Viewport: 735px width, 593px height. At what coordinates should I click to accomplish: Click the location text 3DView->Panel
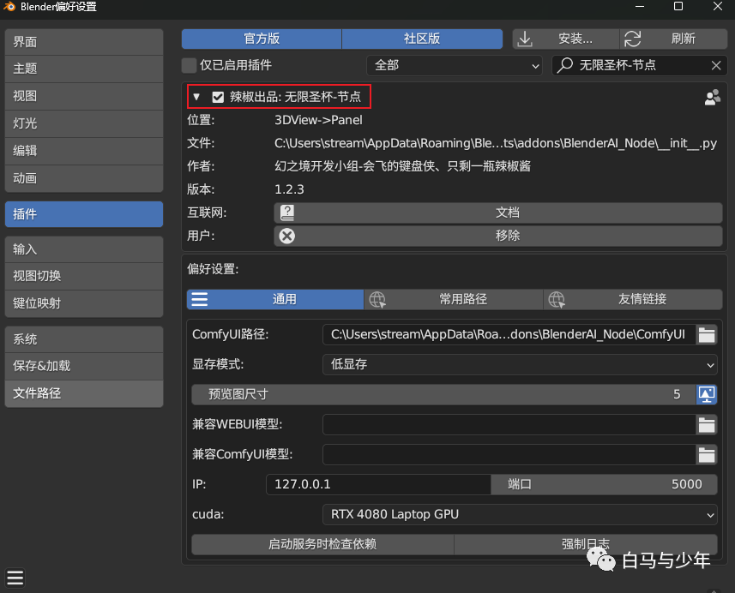(x=318, y=120)
